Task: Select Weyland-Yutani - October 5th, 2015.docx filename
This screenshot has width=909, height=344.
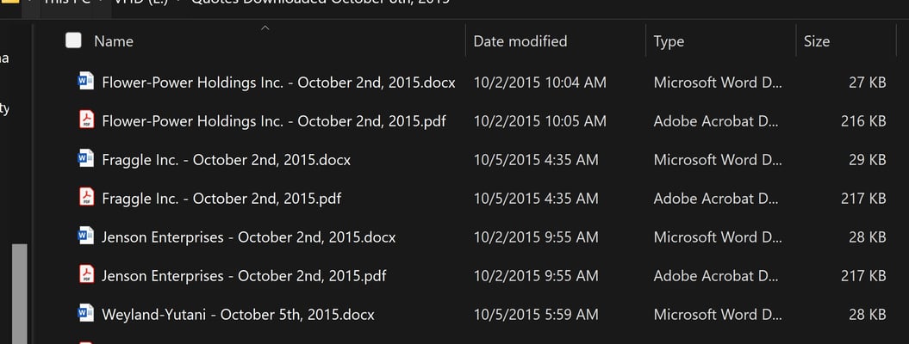Action: [238, 315]
